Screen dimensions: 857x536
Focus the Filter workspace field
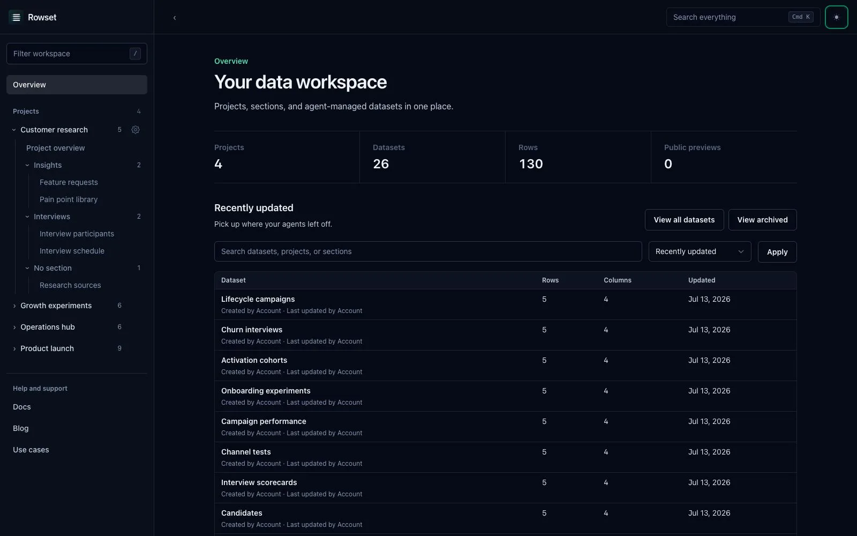77,54
